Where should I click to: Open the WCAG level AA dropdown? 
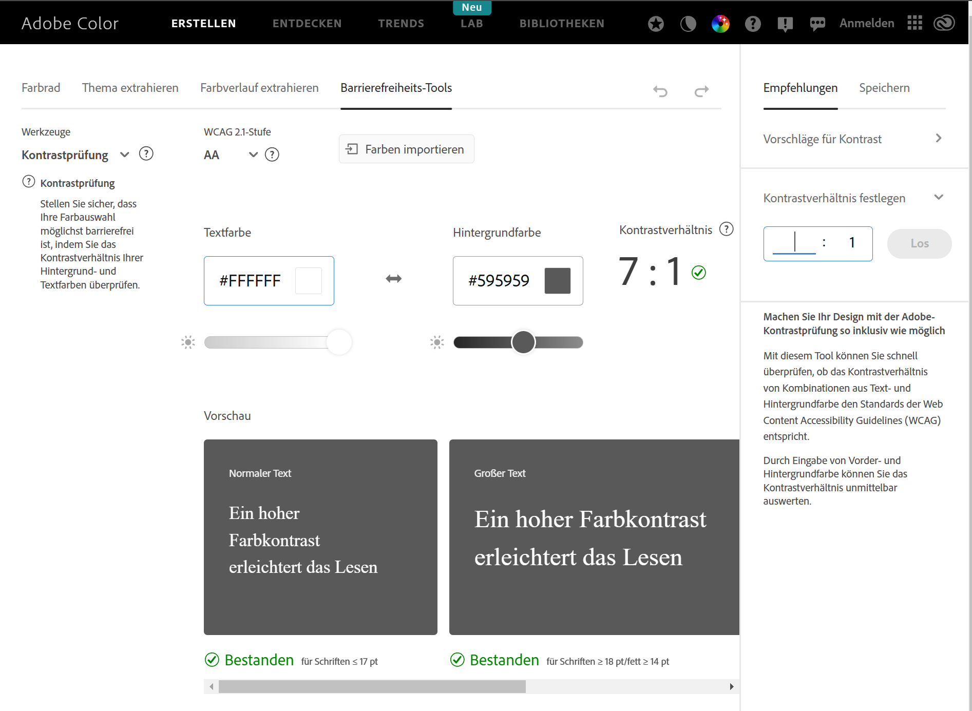point(231,155)
